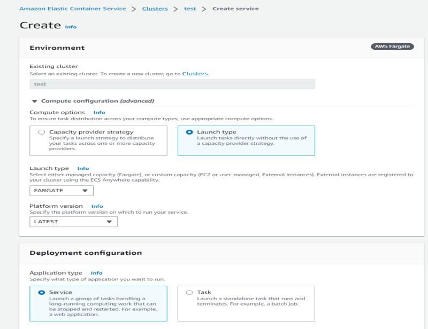Open Info link beside Launch type label
This screenshot has height=329, width=428.
tap(83, 169)
